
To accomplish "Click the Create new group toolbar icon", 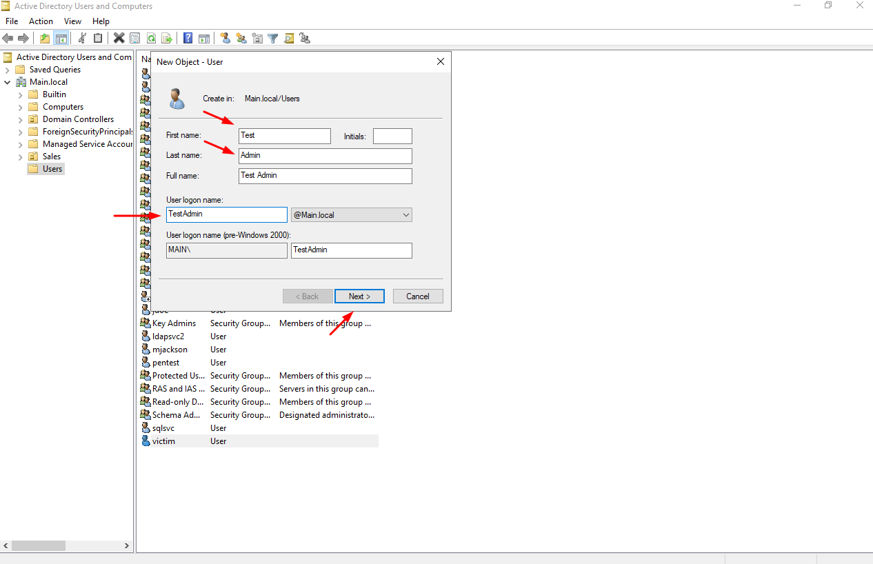I will (241, 39).
